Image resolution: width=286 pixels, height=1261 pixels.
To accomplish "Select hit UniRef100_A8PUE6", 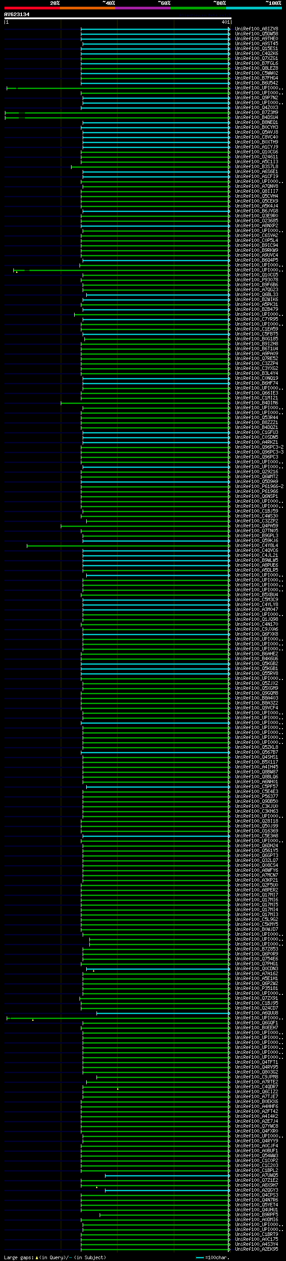I will point(257,565).
